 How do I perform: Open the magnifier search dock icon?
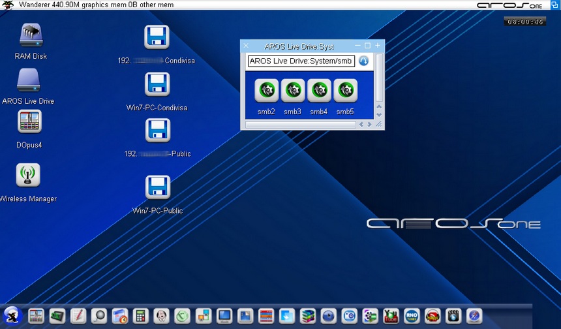coord(99,316)
